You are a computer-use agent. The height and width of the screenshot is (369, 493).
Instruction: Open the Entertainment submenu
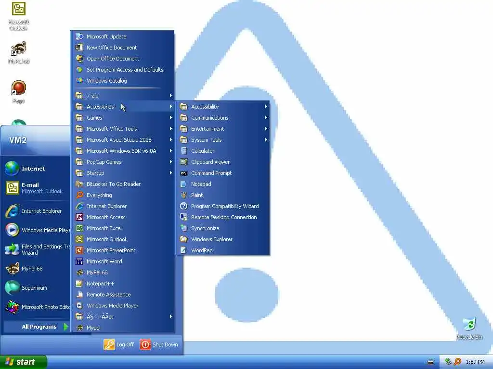click(223, 129)
